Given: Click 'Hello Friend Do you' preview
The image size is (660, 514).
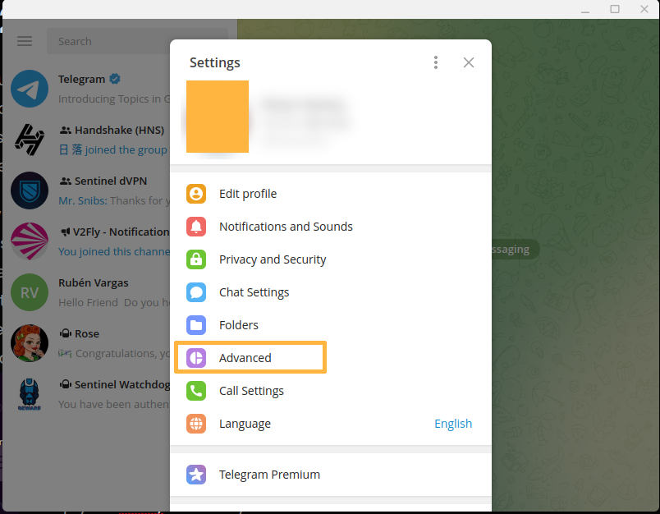Looking at the screenshot, I should (114, 303).
